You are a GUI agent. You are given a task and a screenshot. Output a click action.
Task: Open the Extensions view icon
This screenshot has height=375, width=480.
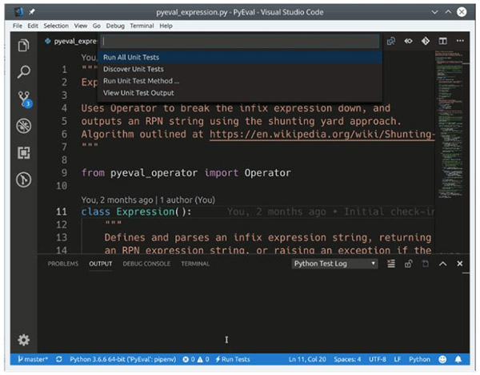23,152
